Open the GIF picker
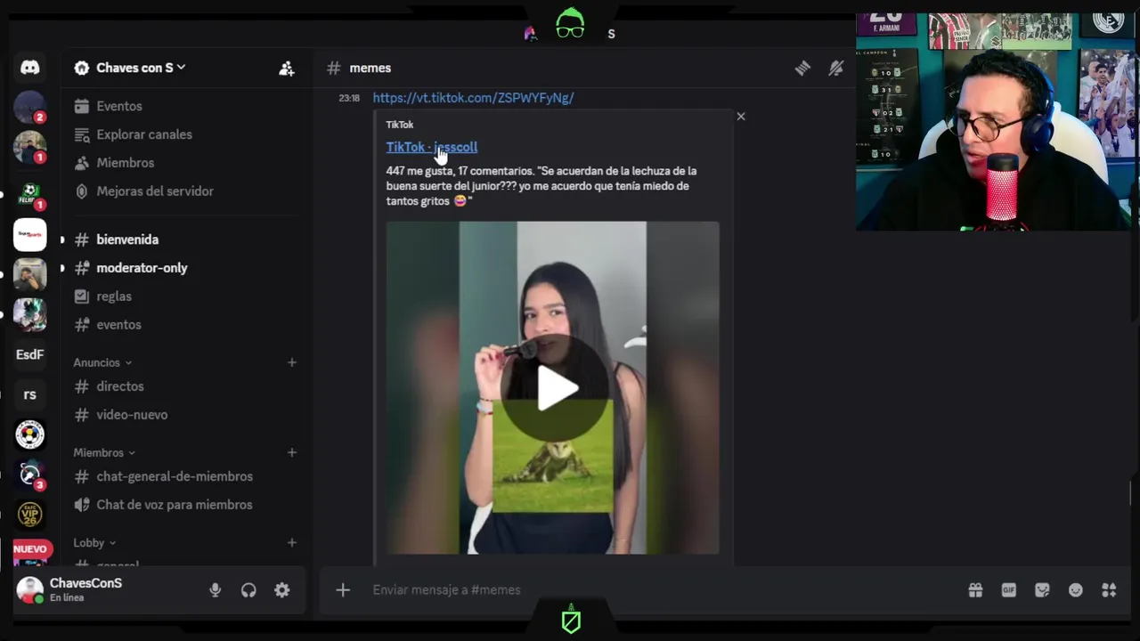1140x641 pixels. (x=1008, y=589)
